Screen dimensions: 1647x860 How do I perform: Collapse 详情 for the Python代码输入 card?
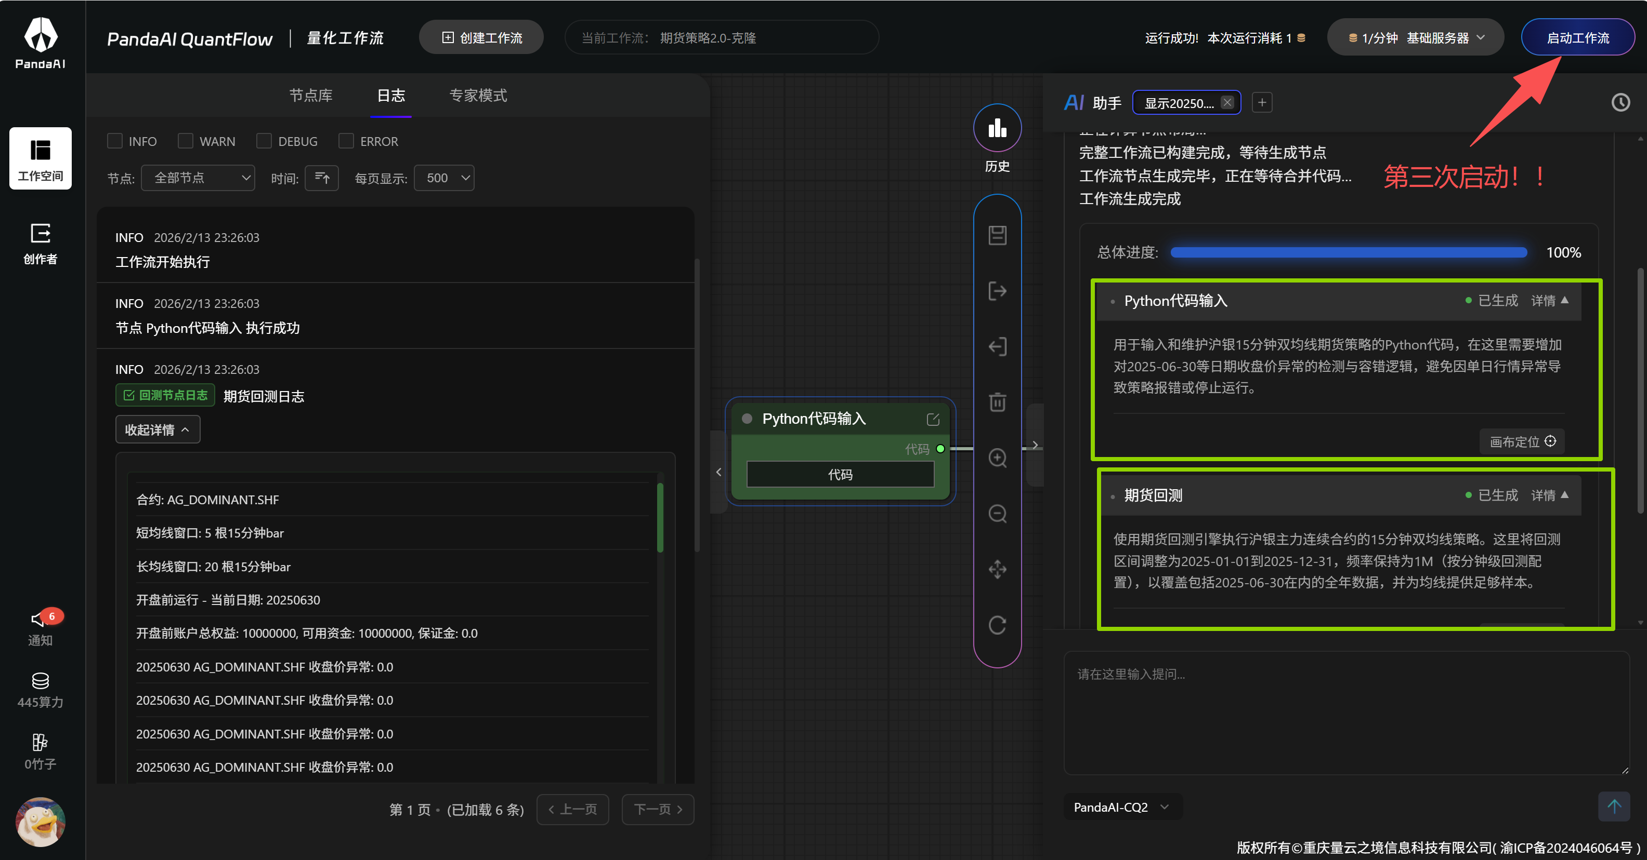point(1550,301)
